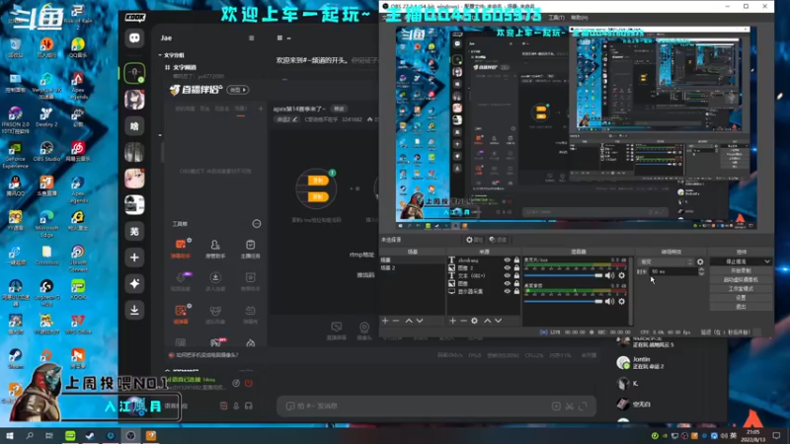Viewport: 790px width, 444px height.
Task: Move scene down with the arrow in OBS Scenes
Action: coord(420,321)
